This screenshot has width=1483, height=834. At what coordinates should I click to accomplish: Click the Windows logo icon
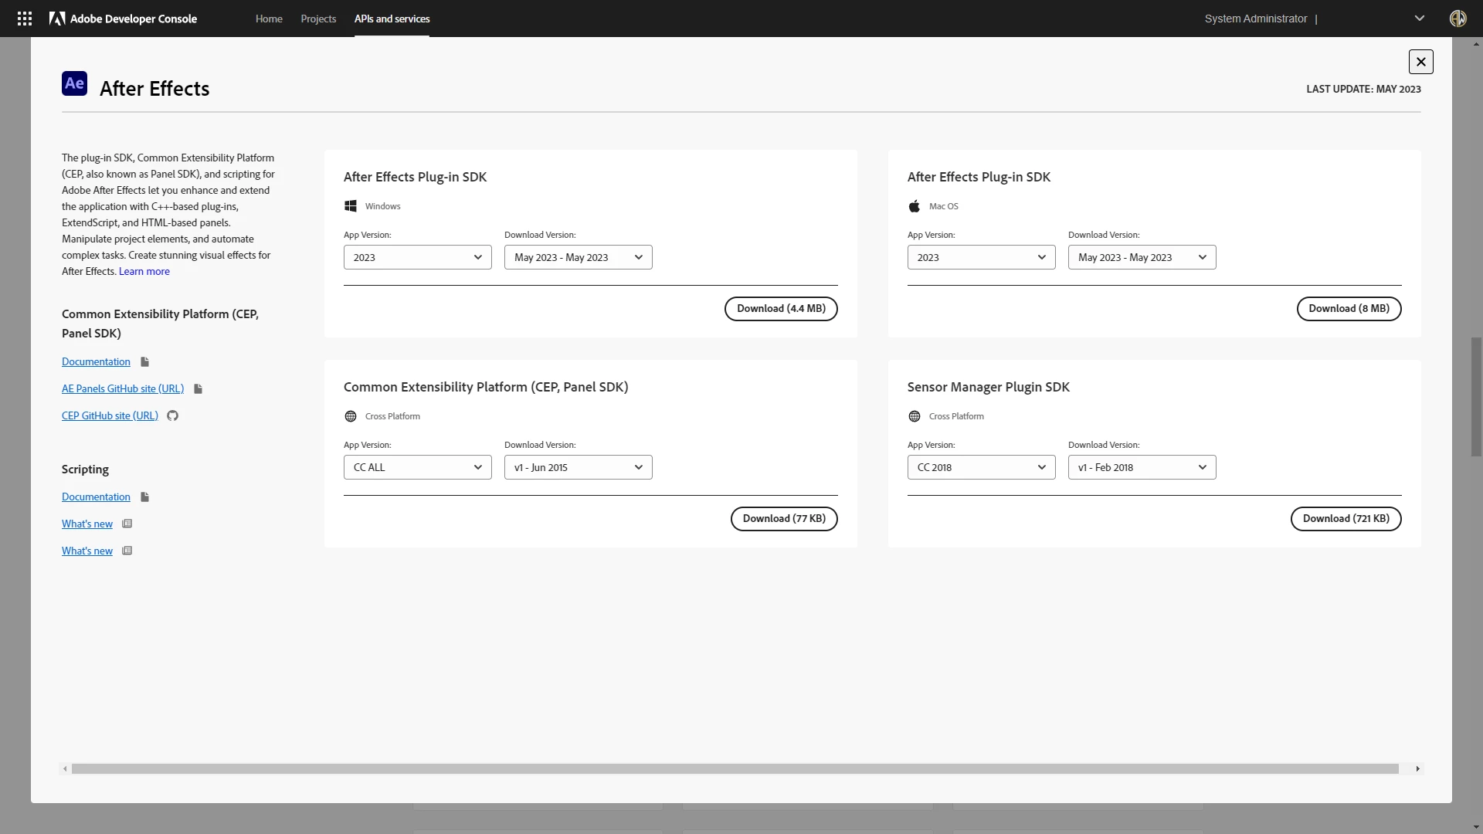[x=351, y=206]
